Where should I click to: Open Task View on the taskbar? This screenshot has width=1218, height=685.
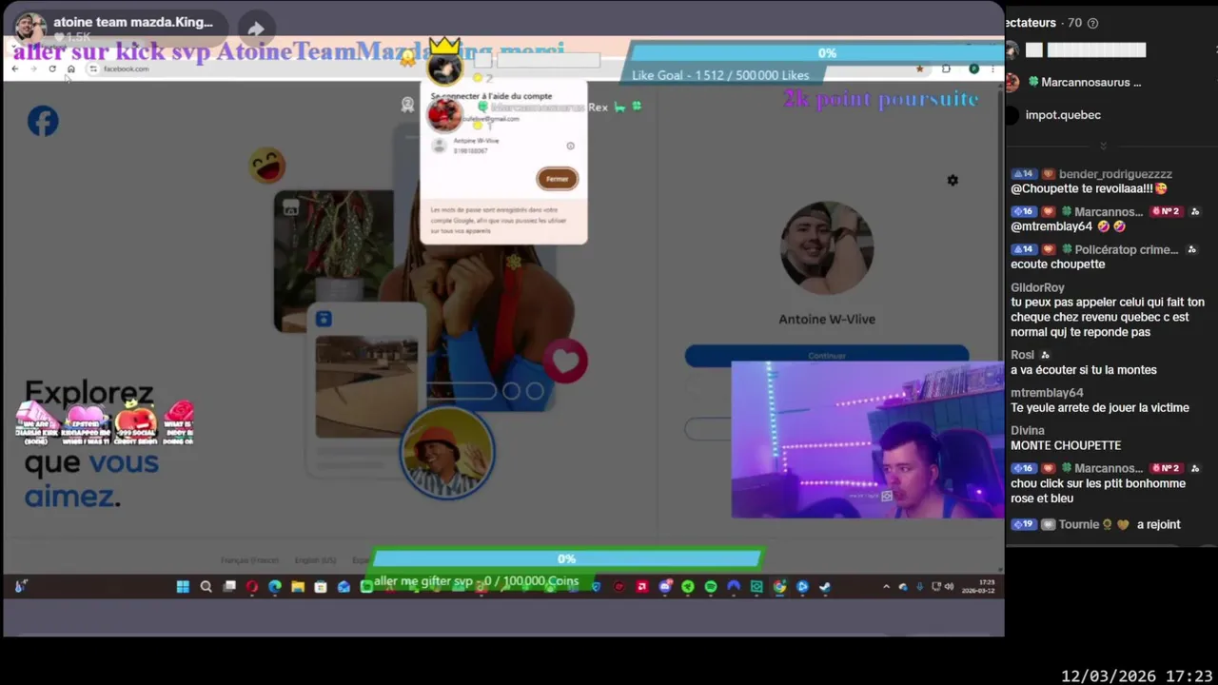click(x=229, y=587)
